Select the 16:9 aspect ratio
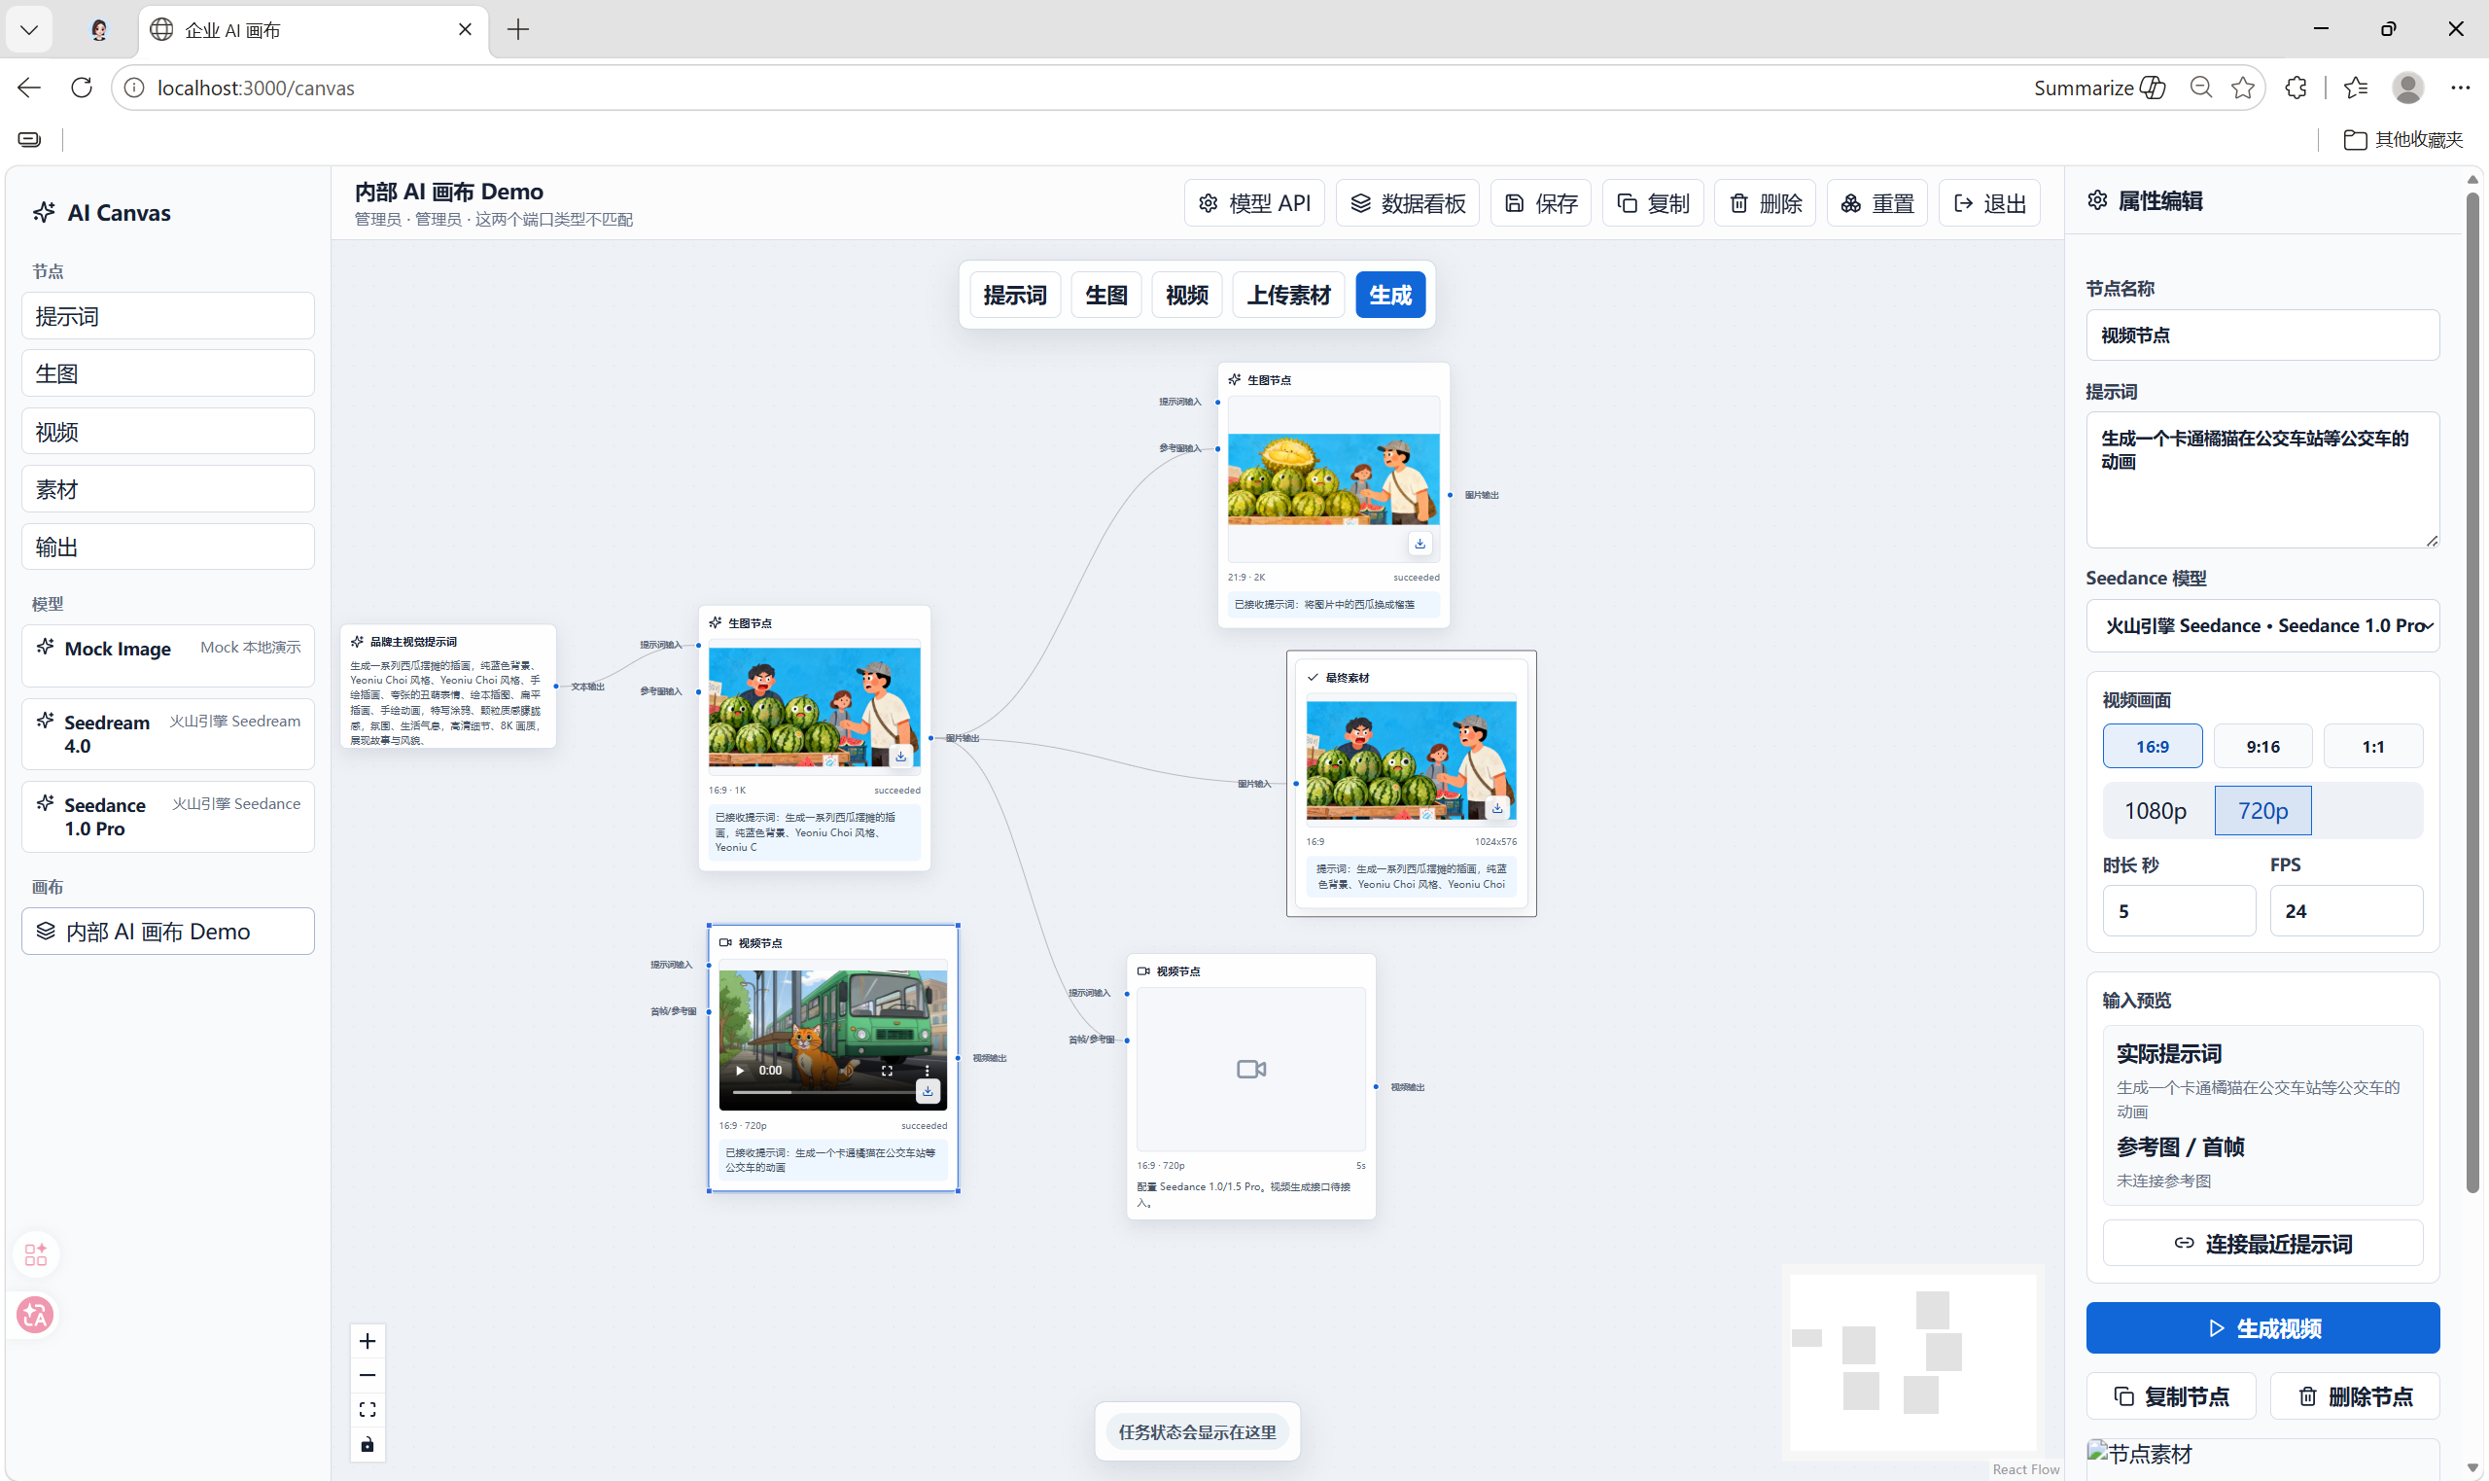This screenshot has height=1481, width=2489. (2152, 747)
